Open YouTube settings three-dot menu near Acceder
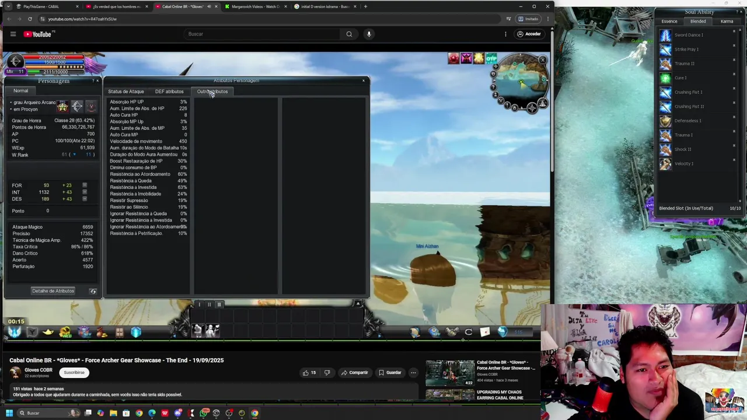Image resolution: width=747 pixels, height=420 pixels. click(505, 34)
